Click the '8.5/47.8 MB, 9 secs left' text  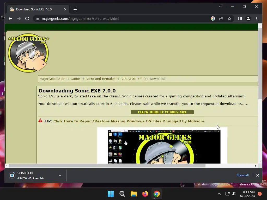31,178
